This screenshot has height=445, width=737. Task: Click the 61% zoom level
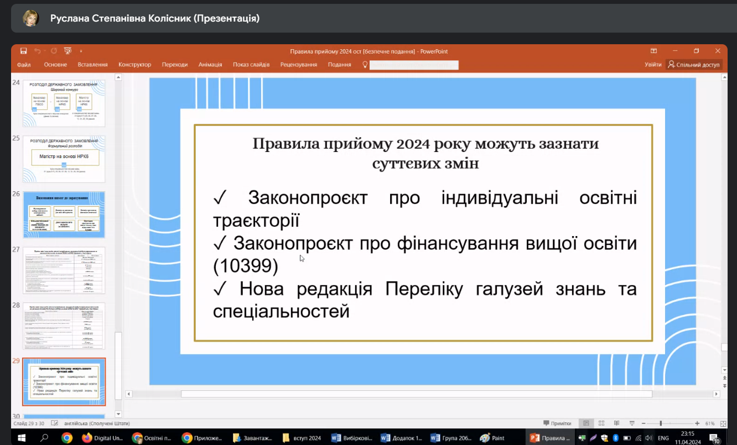coord(710,423)
